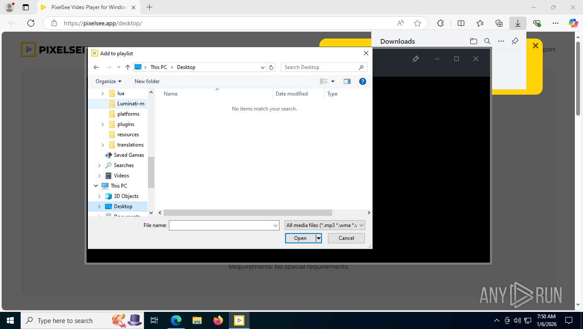Screen dimensions: 583x329
Task: Click the Open button
Action: (300, 238)
